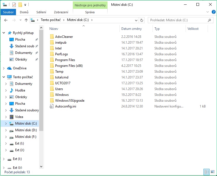The width and height of the screenshot is (217, 176).
Task: Click the search field for Místní disk (C:)
Action: tap(180, 20)
